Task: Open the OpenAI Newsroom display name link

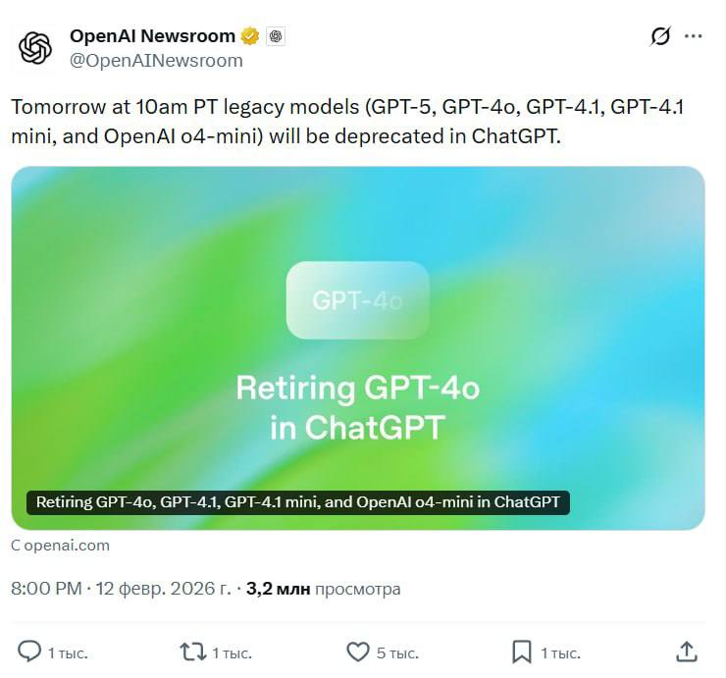Action: click(x=152, y=36)
